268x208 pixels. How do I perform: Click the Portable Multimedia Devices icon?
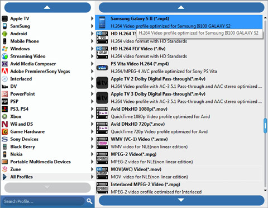coord(4,162)
